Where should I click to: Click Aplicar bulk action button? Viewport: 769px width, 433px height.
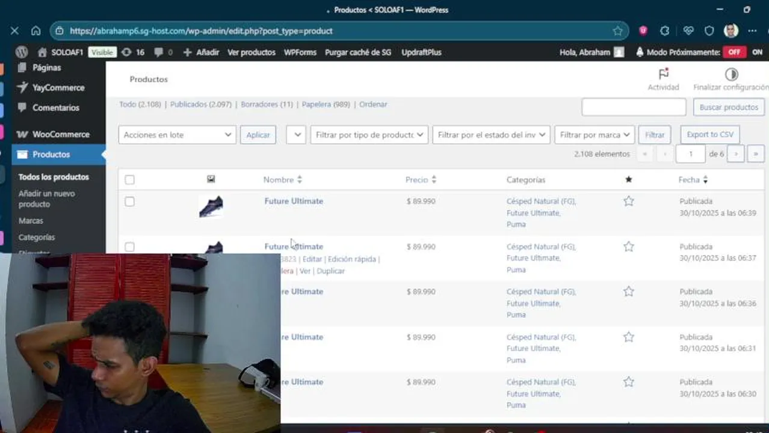coord(258,135)
